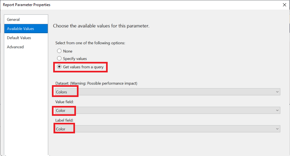
Task: Click the Label field combo showing Color
Action: tap(168, 129)
